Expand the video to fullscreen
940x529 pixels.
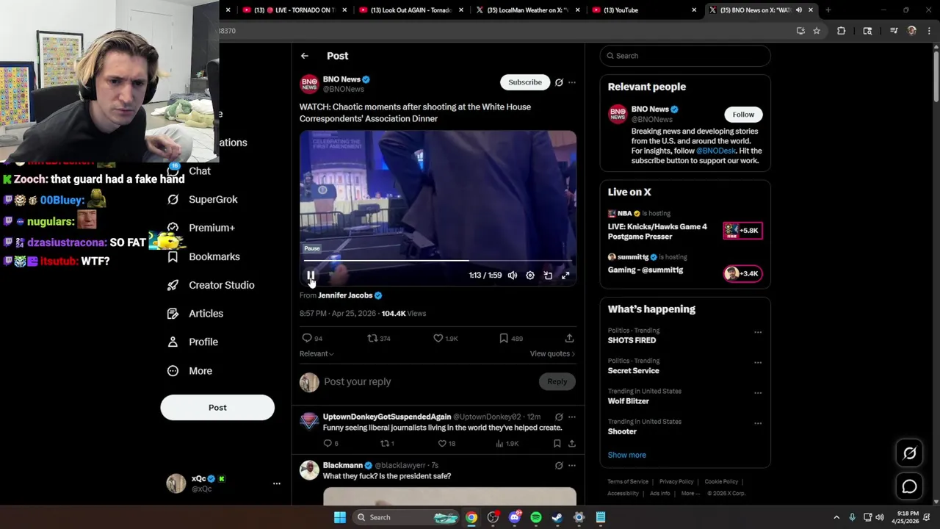pos(565,276)
